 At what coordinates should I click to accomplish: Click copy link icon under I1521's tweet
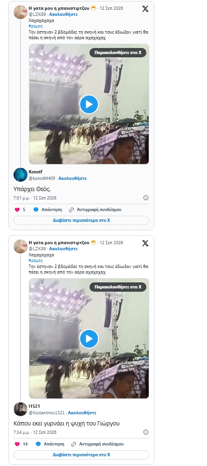coord(74,444)
